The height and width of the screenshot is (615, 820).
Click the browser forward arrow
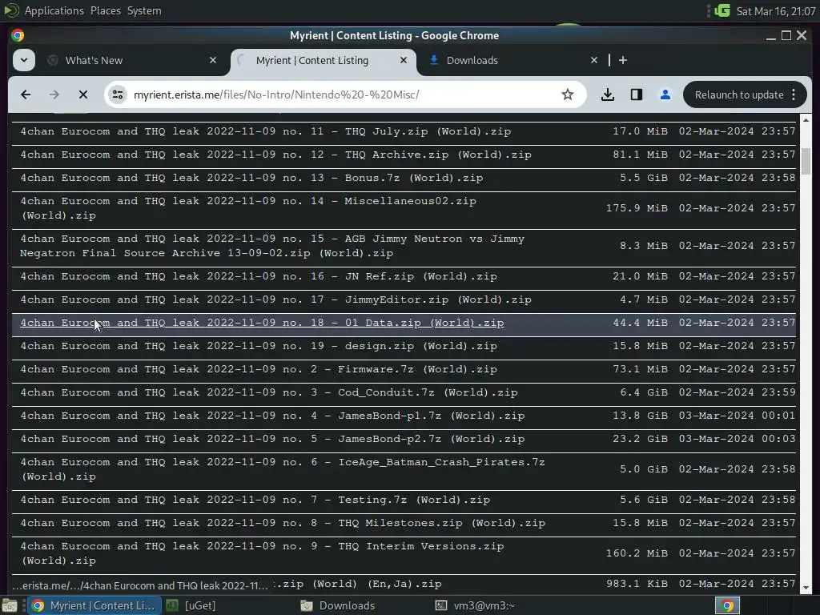point(54,94)
